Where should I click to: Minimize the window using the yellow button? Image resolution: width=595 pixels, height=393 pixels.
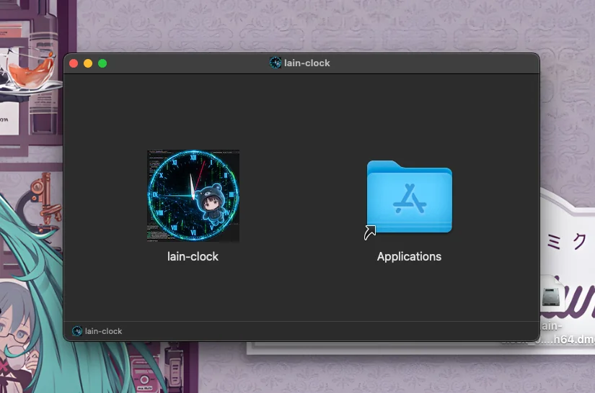(88, 63)
